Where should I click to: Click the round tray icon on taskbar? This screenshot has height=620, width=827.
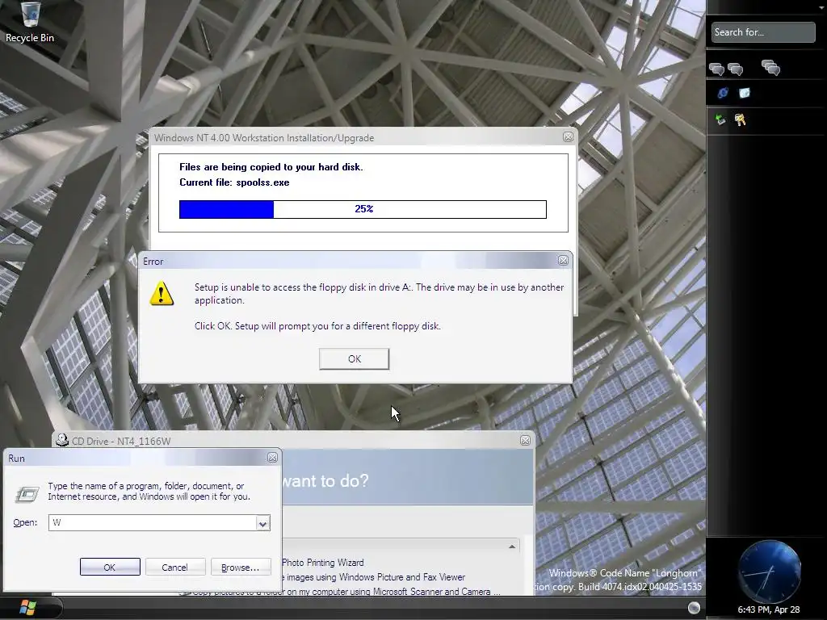694,607
